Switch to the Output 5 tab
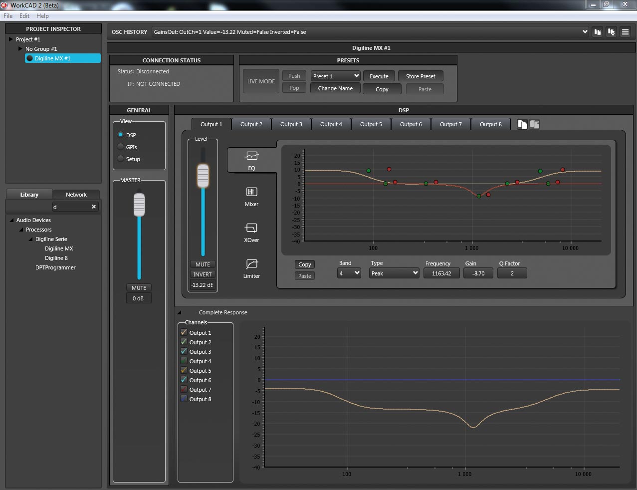The width and height of the screenshot is (637, 490). [x=371, y=124]
